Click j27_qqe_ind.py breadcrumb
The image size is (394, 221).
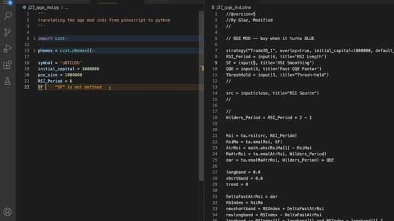(x=44, y=7)
